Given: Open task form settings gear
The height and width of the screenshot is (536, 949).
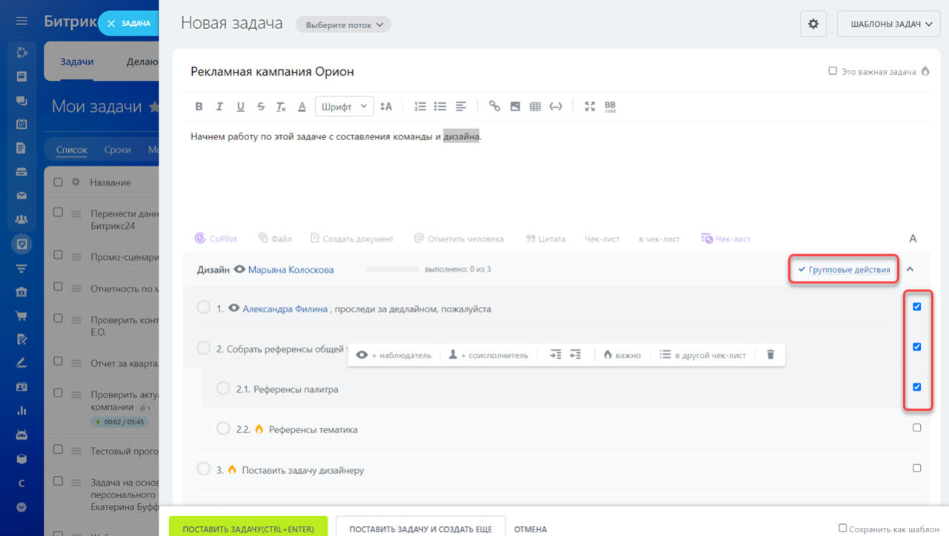Looking at the screenshot, I should tap(813, 24).
